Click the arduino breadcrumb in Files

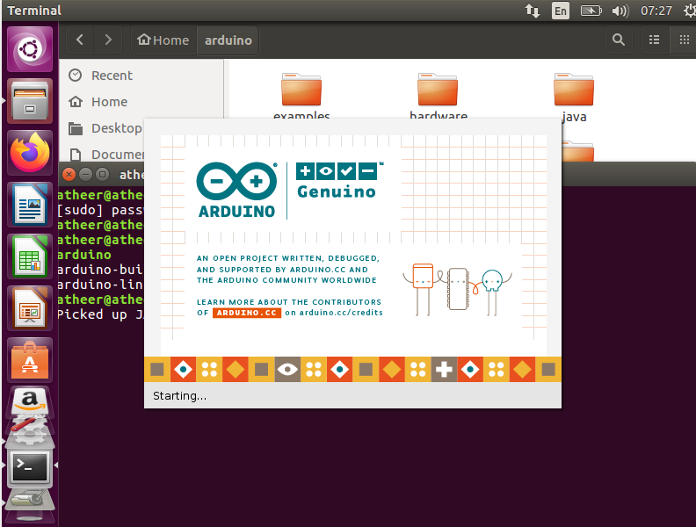click(x=228, y=40)
